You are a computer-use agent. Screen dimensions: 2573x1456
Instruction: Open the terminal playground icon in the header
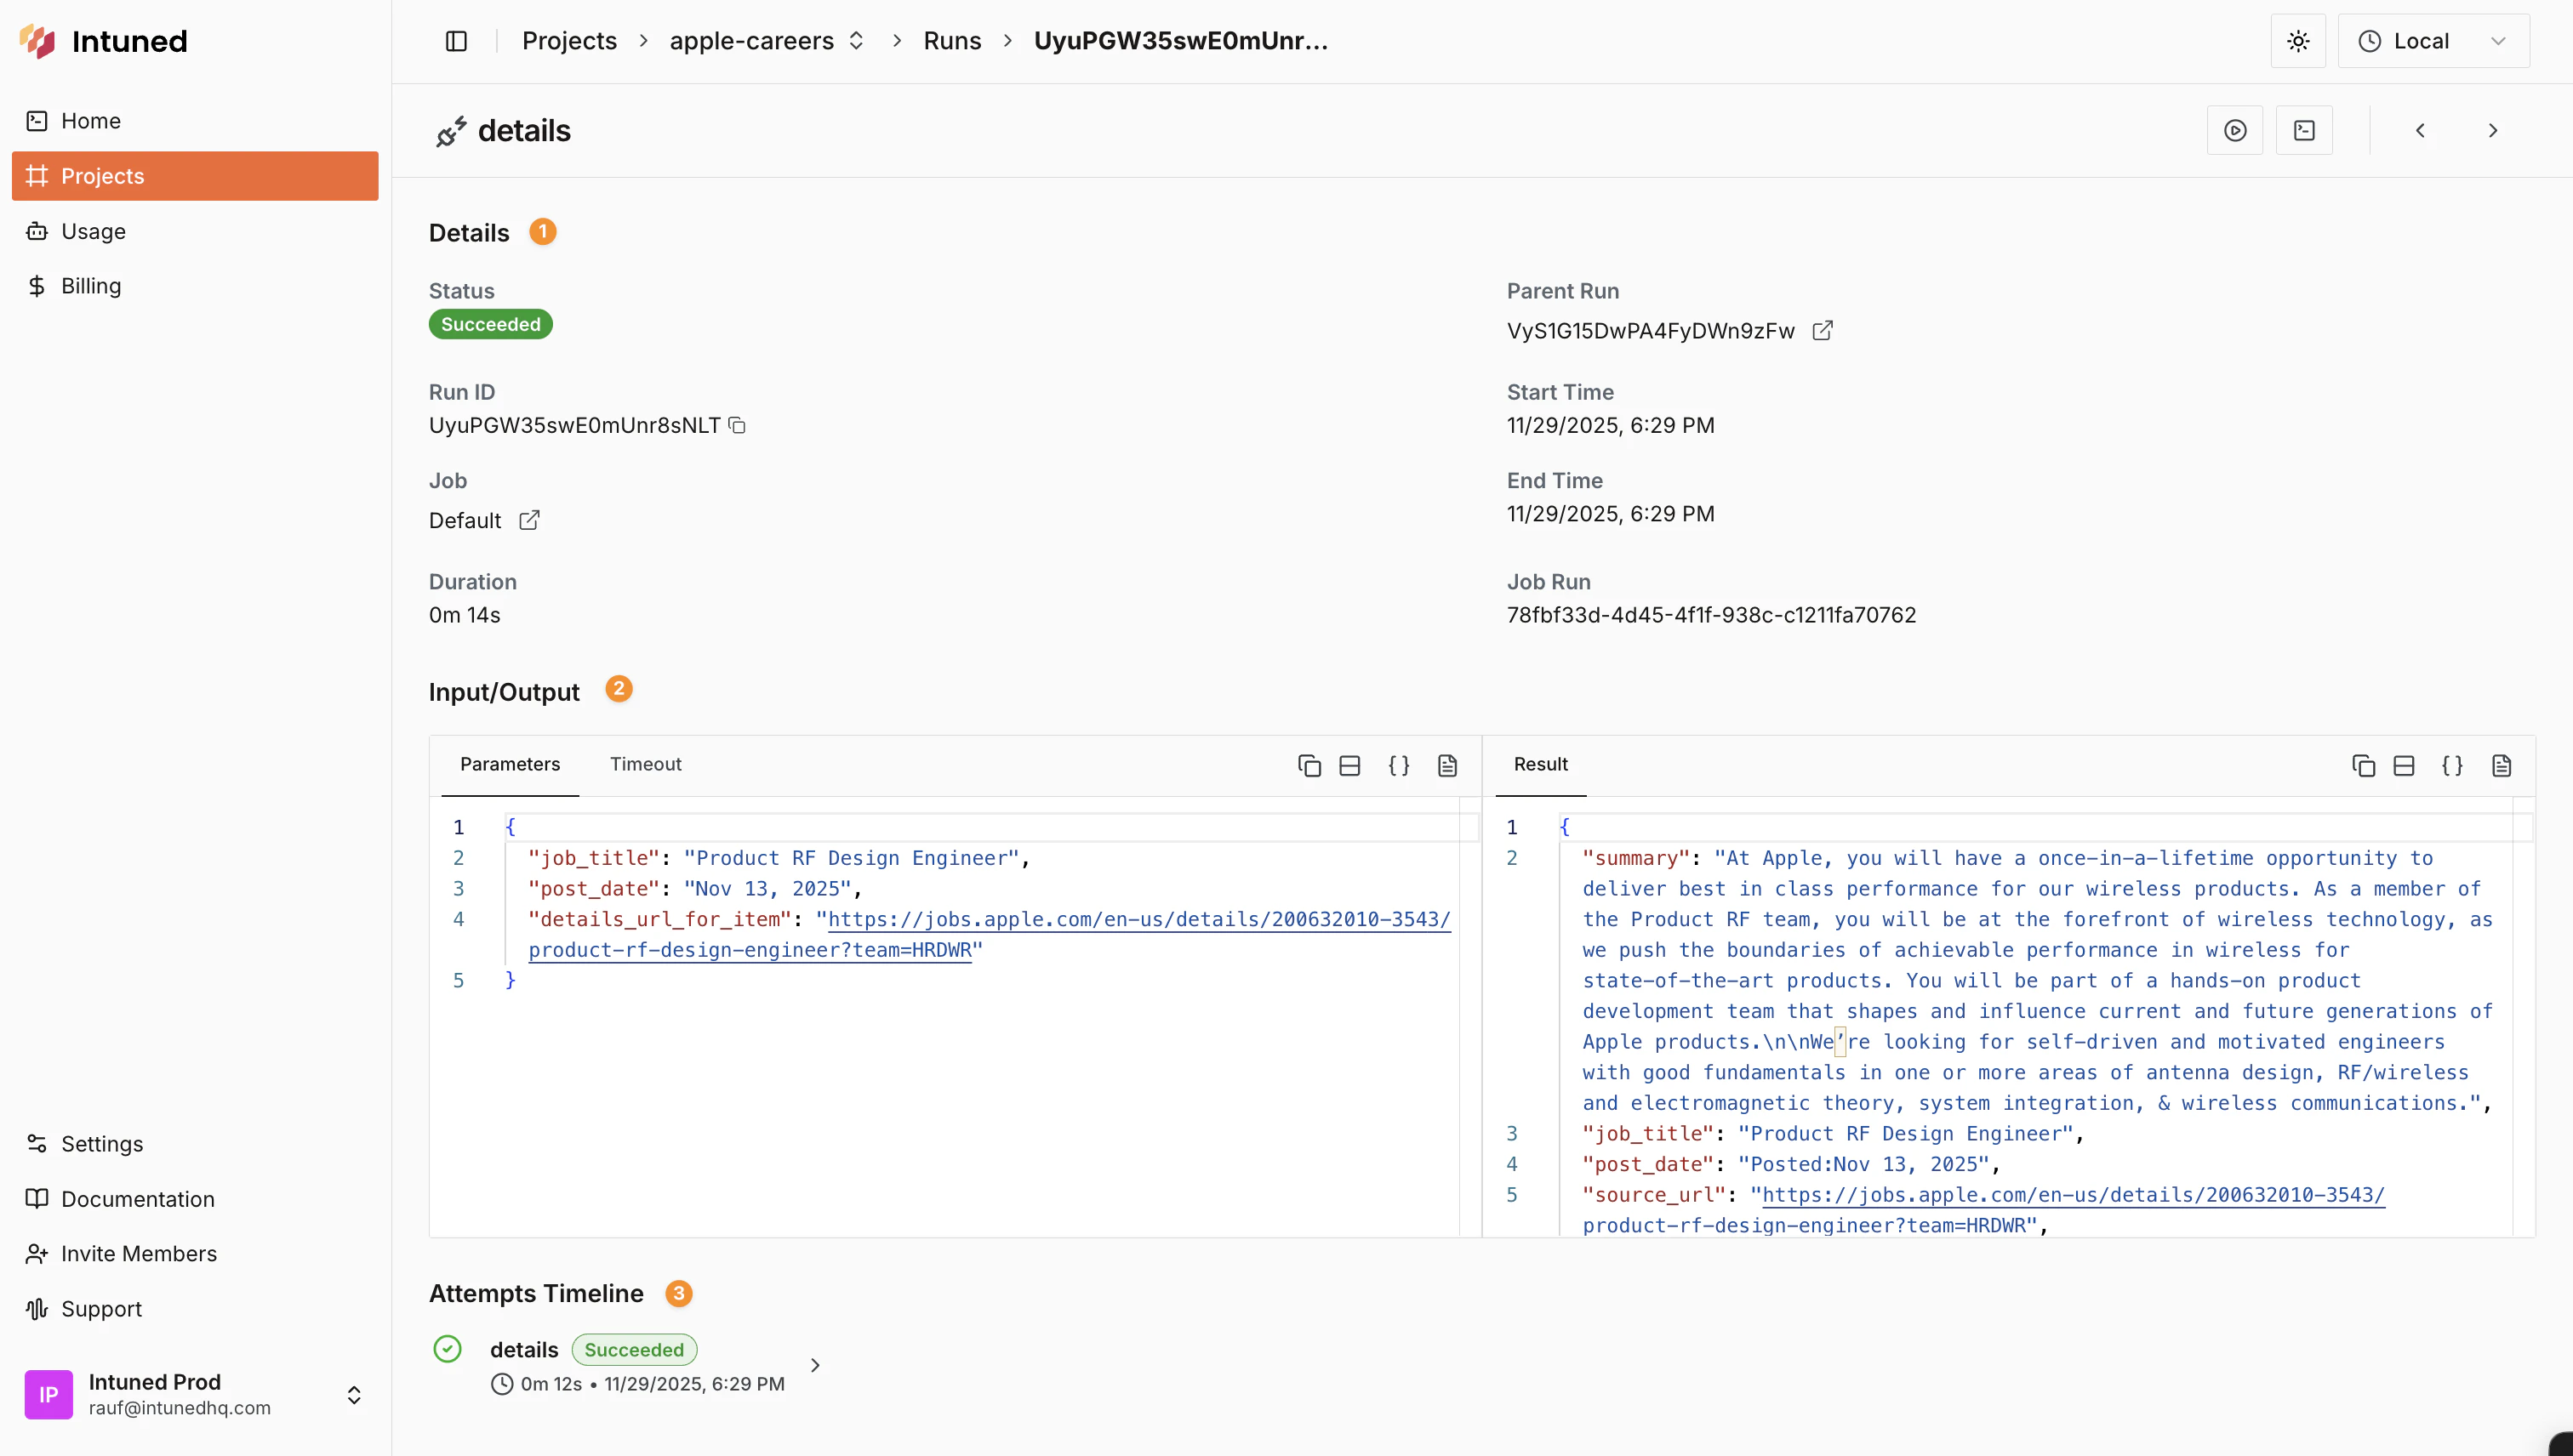[2304, 130]
